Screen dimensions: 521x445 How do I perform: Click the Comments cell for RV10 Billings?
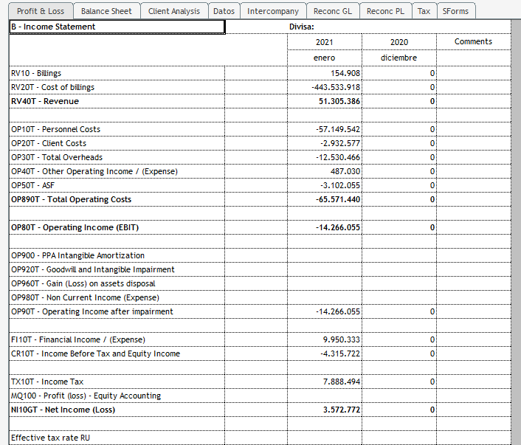coord(473,73)
